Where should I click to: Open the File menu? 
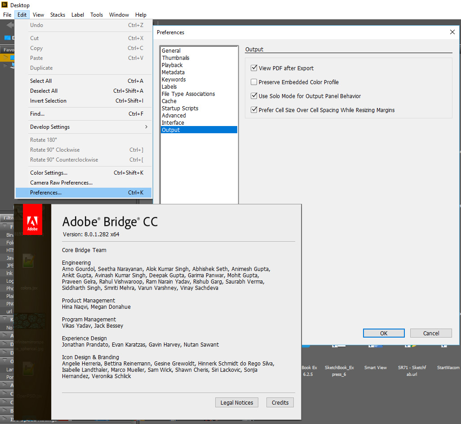(7, 15)
